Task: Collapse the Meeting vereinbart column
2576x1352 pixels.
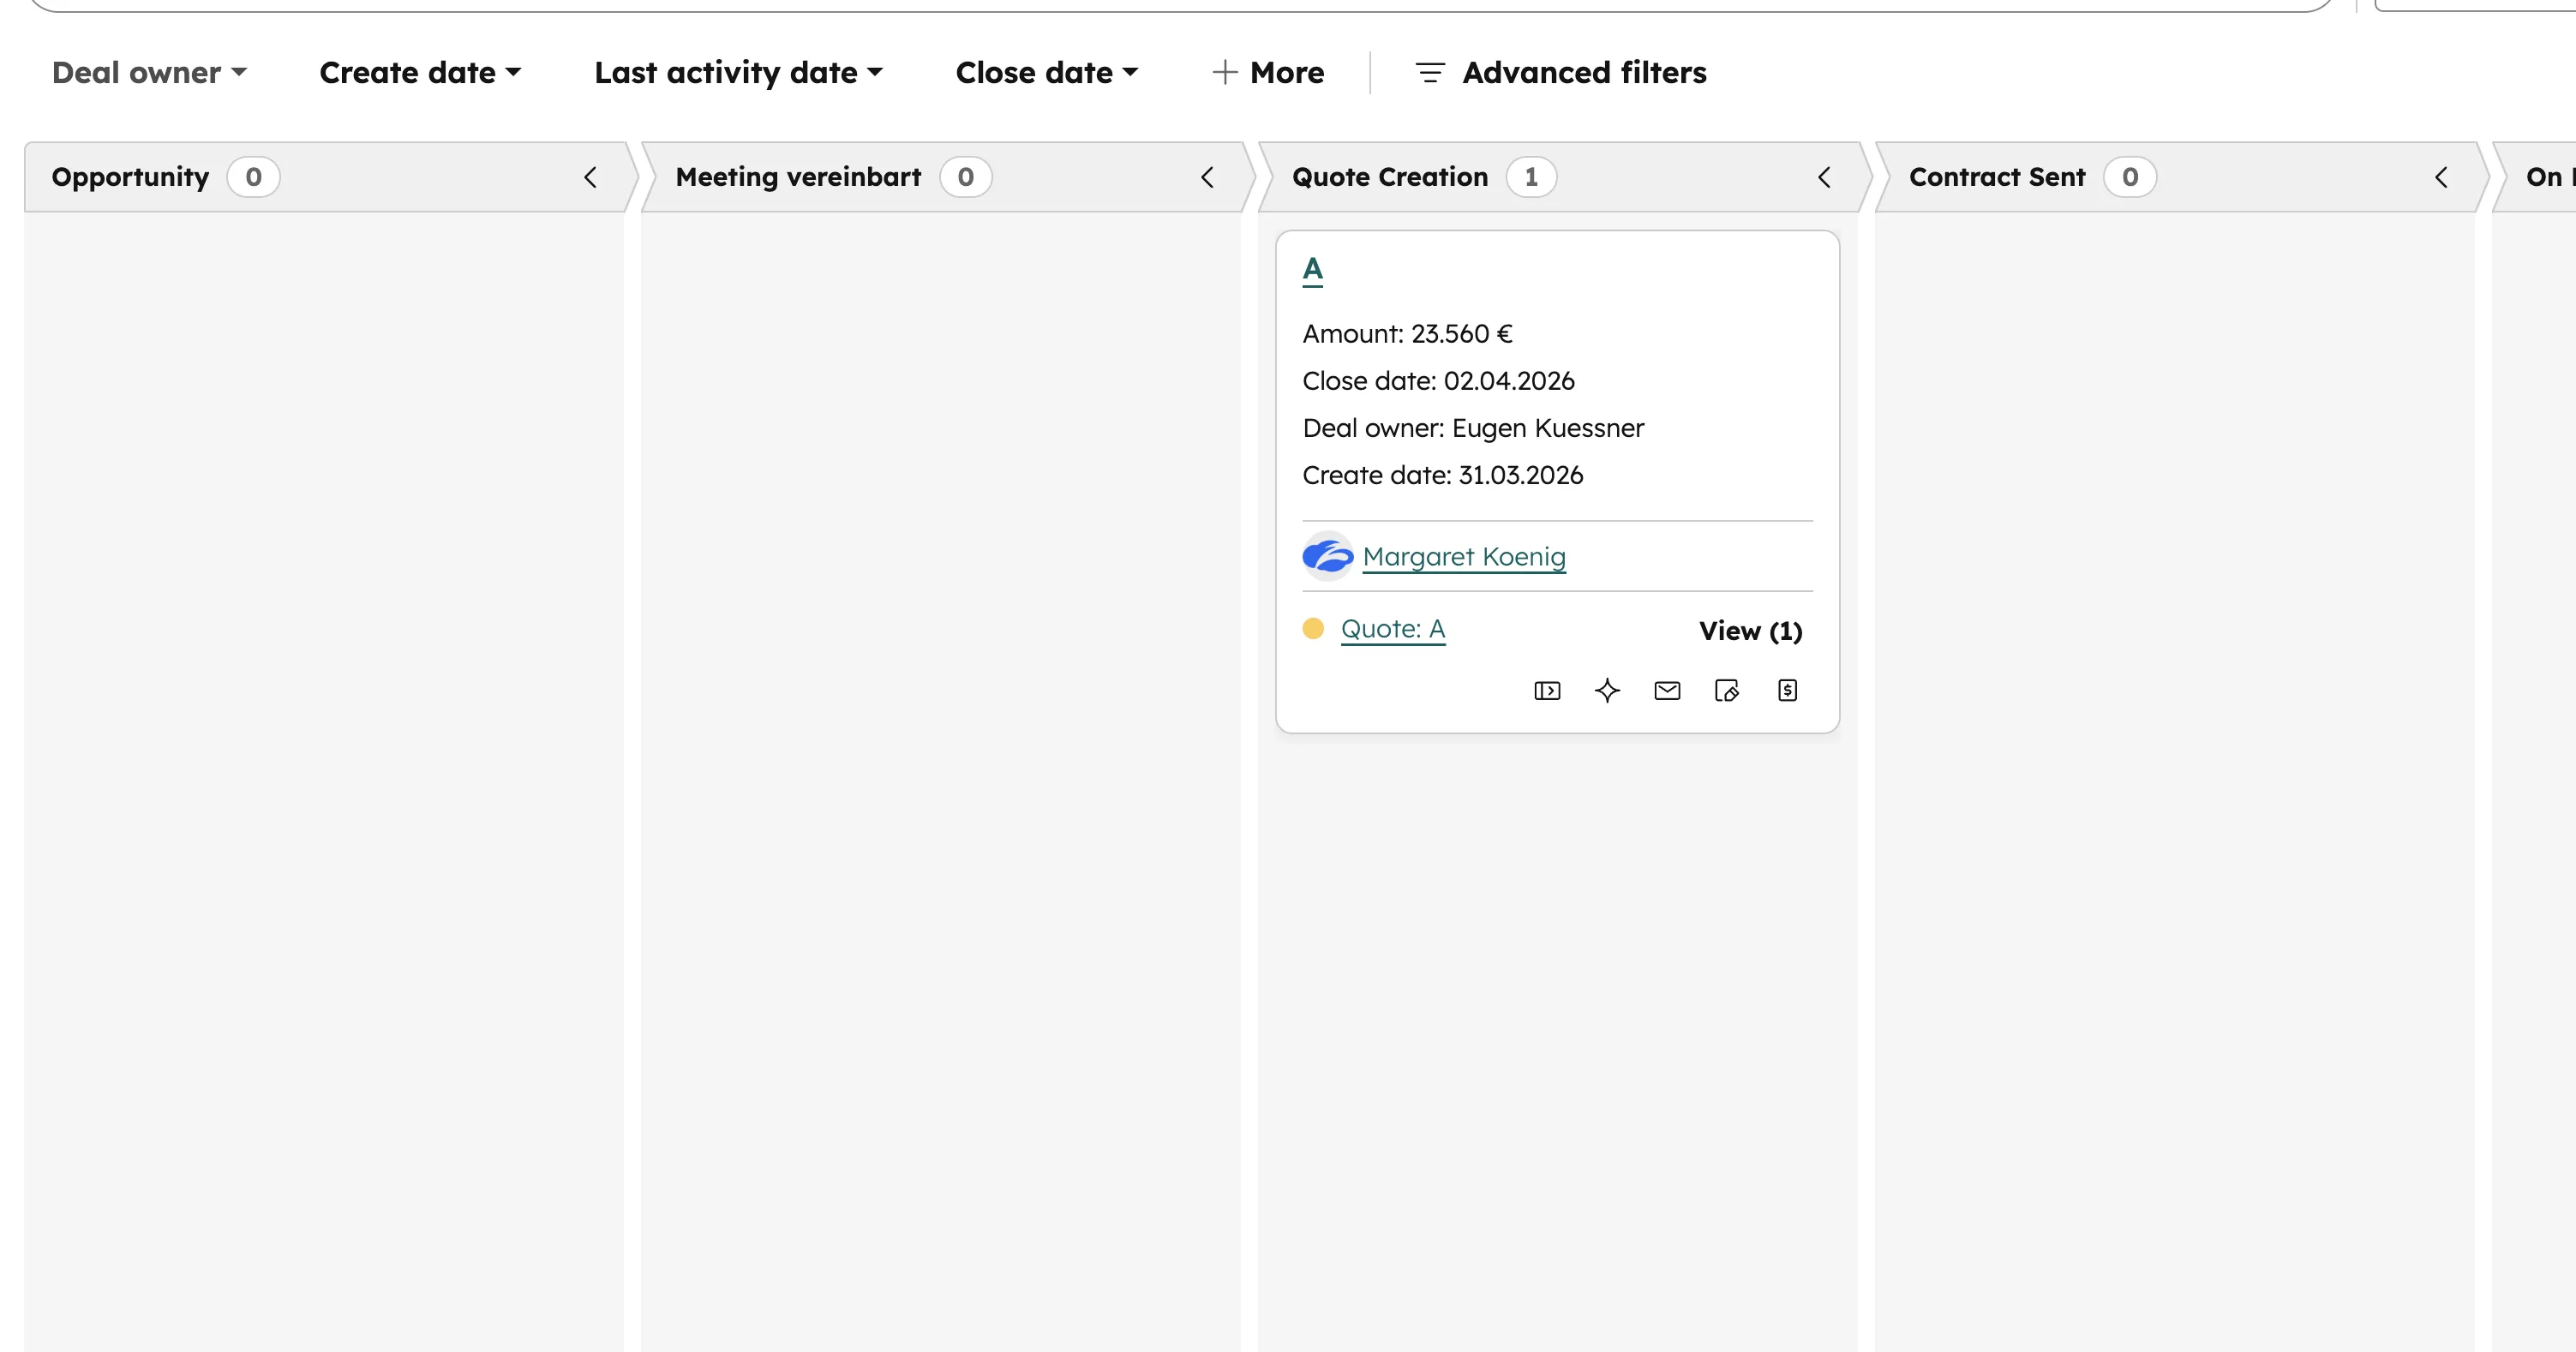Action: click(1207, 177)
